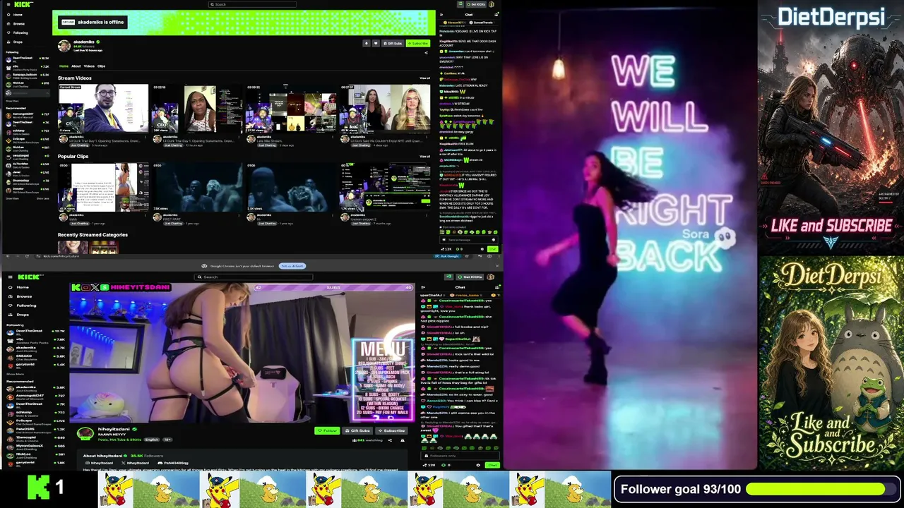This screenshot has width=904, height=508.
Task: Click View all for Popular Clips
Action: click(x=424, y=157)
